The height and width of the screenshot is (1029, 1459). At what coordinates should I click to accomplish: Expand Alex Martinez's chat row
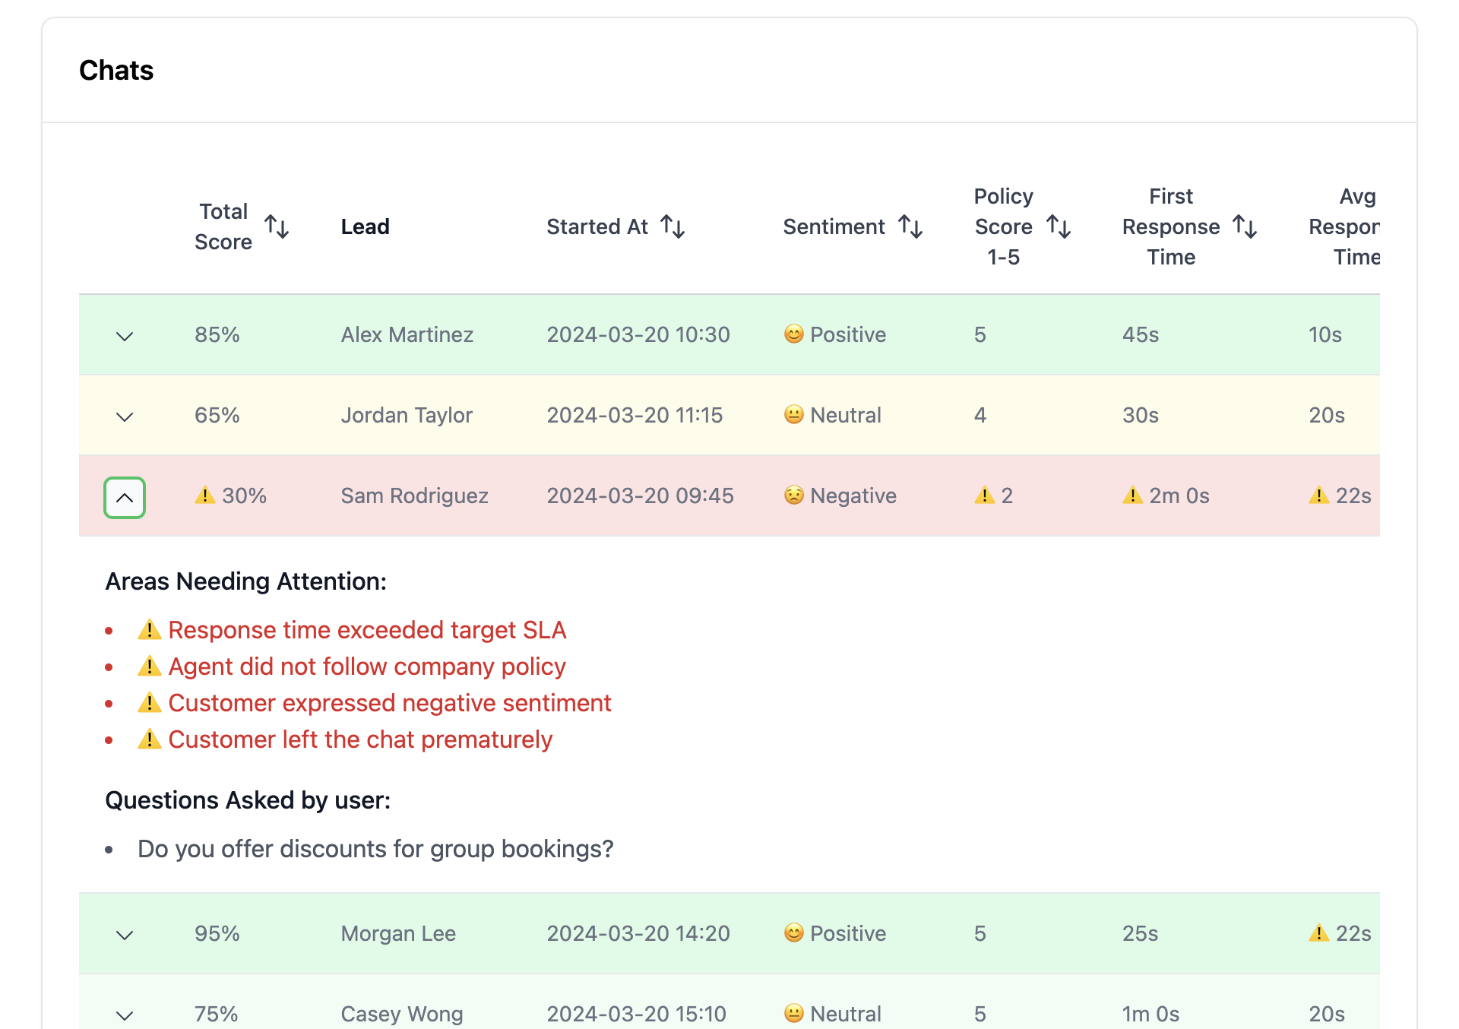coord(124,335)
